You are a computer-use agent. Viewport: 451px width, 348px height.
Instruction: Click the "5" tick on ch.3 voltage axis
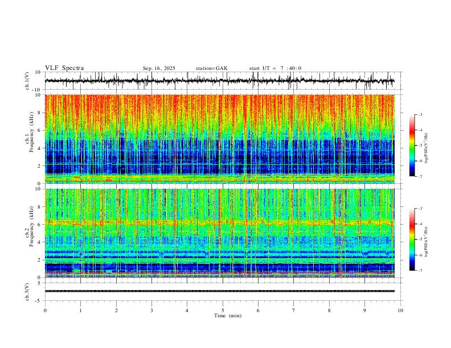[40, 283]
